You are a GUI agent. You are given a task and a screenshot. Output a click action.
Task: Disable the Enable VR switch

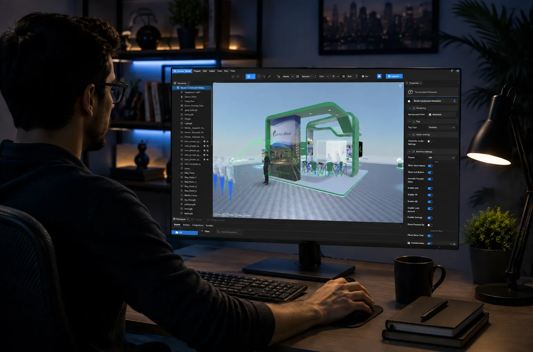[430, 195]
